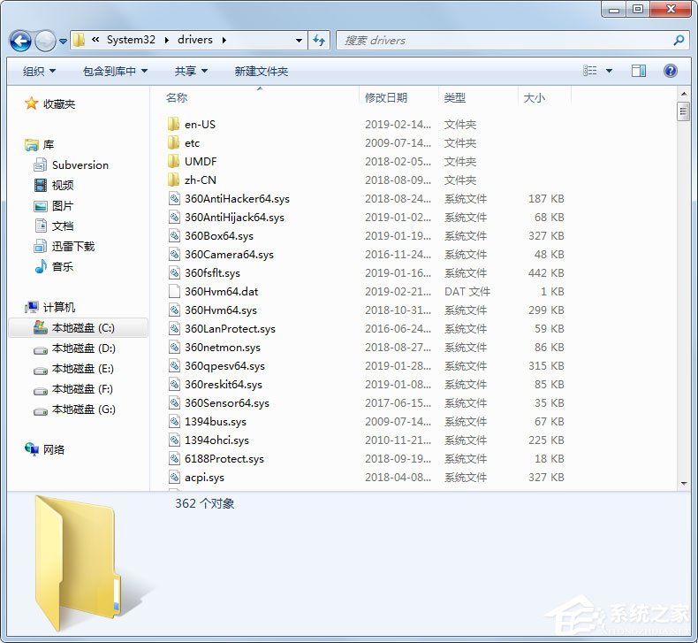This screenshot has height=643, width=698.
Task: Select 计算机 in navigation pane
Action: point(59,307)
